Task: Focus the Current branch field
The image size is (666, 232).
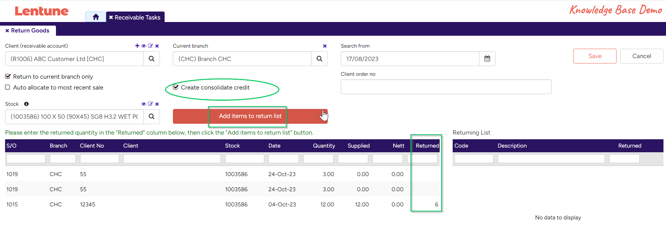Action: point(242,58)
